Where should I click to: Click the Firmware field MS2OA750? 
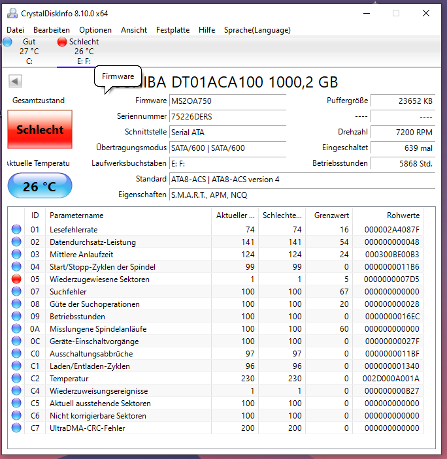[x=227, y=101]
